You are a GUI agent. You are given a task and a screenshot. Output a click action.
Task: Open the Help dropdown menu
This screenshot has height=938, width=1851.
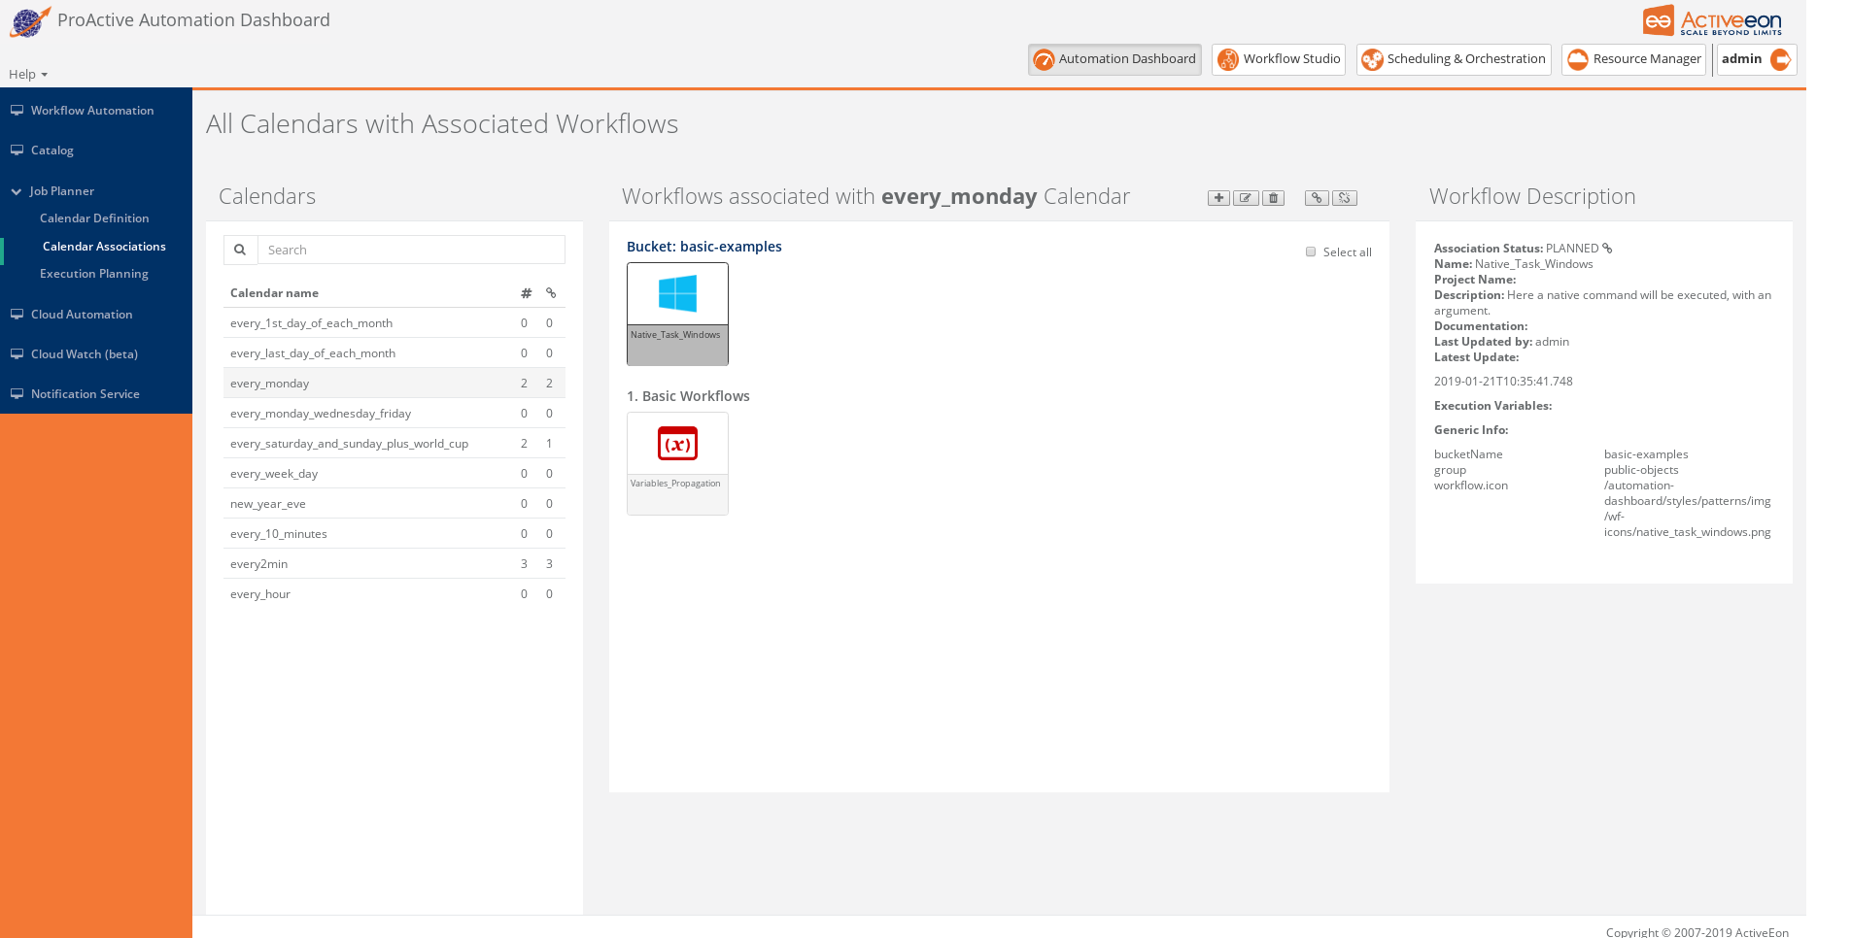point(28,75)
